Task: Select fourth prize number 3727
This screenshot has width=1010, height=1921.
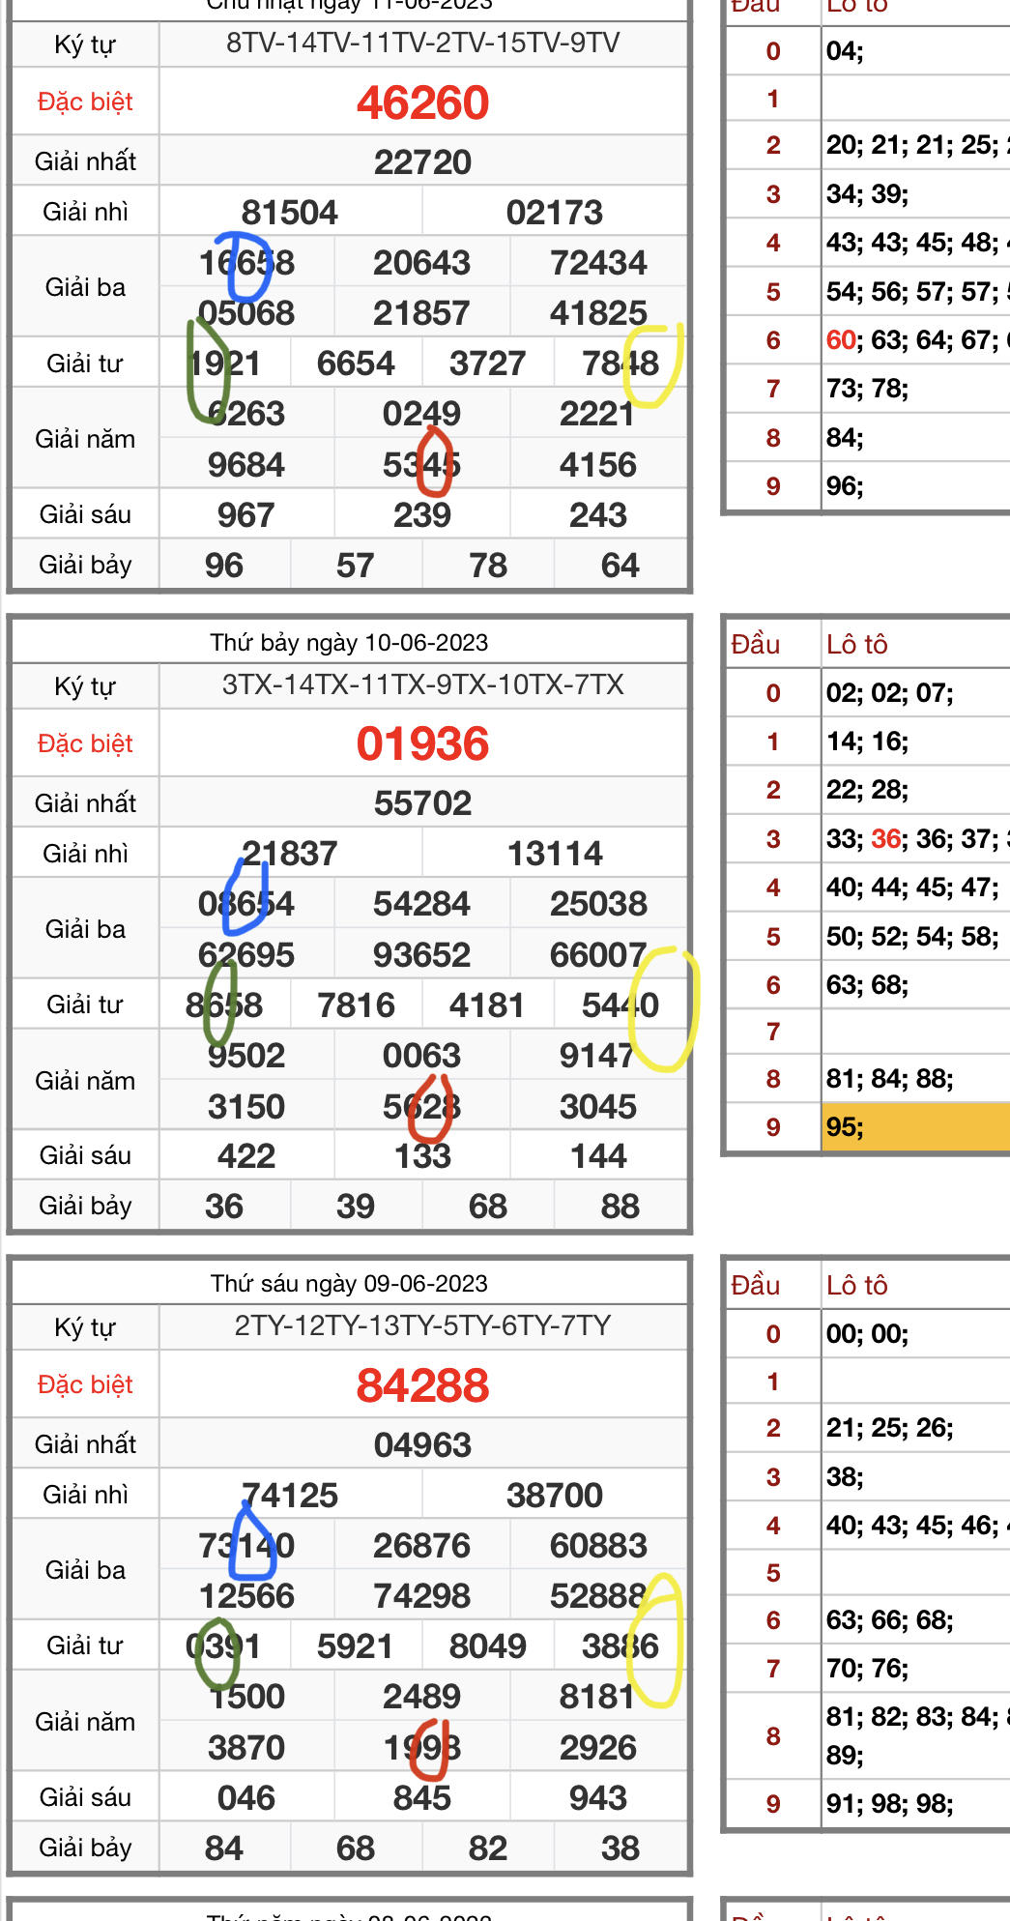Action: [488, 363]
